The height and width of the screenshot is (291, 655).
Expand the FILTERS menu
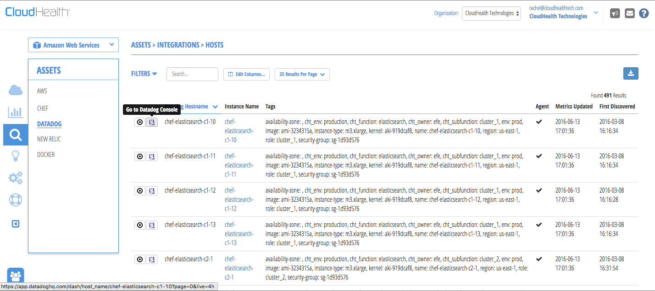(144, 74)
